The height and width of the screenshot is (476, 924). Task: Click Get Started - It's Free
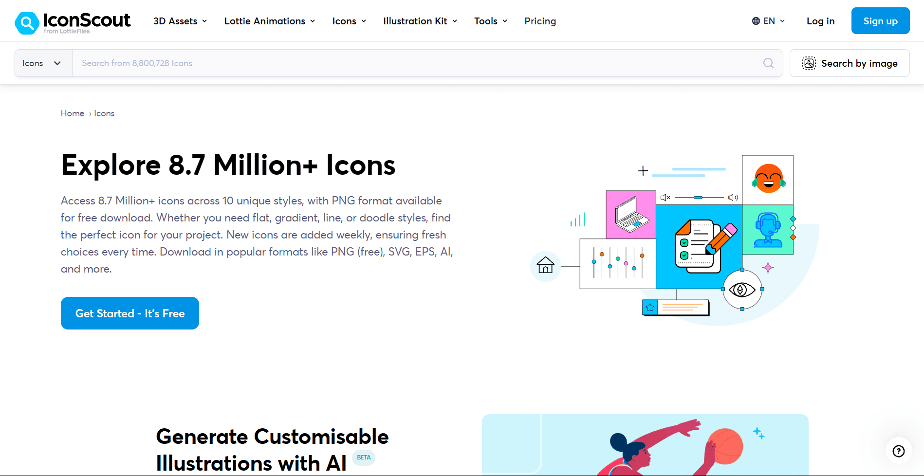coord(129,313)
